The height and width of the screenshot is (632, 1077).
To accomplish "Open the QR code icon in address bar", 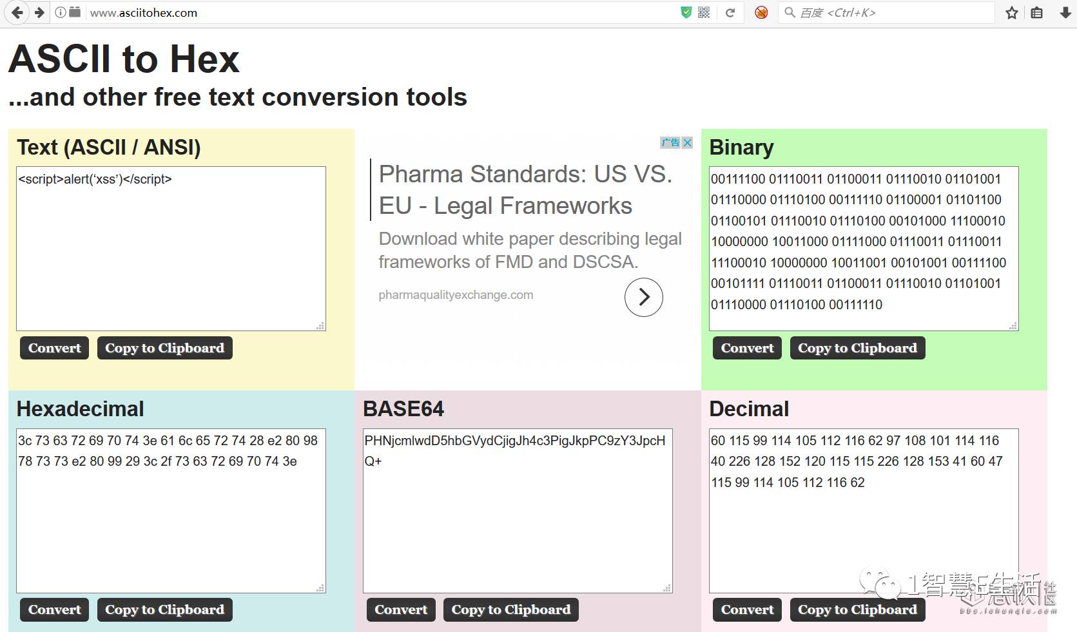I will pyautogui.click(x=704, y=12).
